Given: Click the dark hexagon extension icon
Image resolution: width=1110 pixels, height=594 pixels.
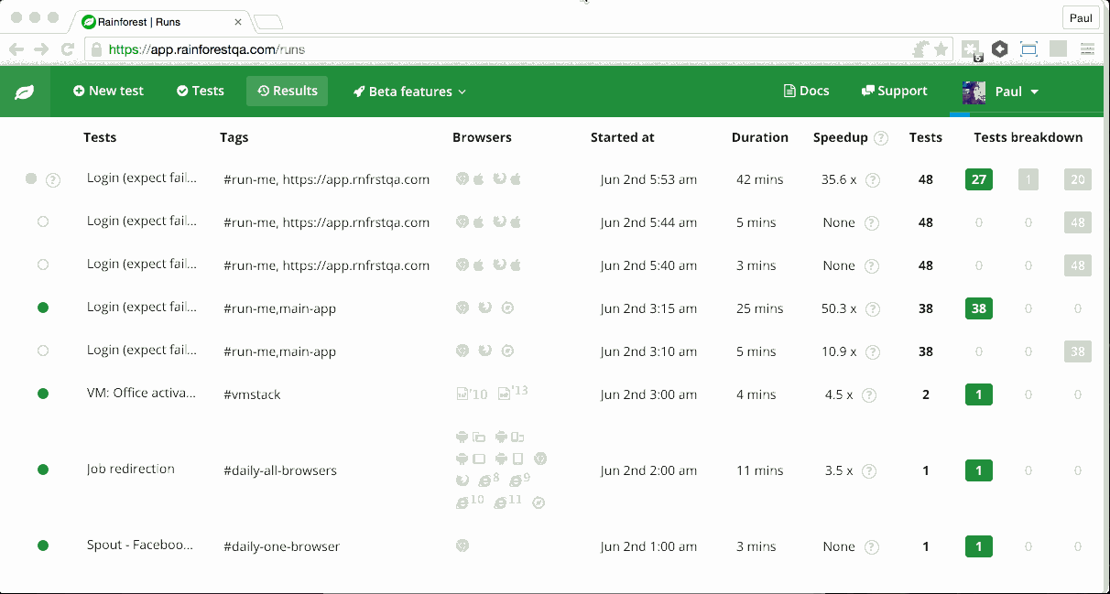Looking at the screenshot, I should coord(1000,49).
